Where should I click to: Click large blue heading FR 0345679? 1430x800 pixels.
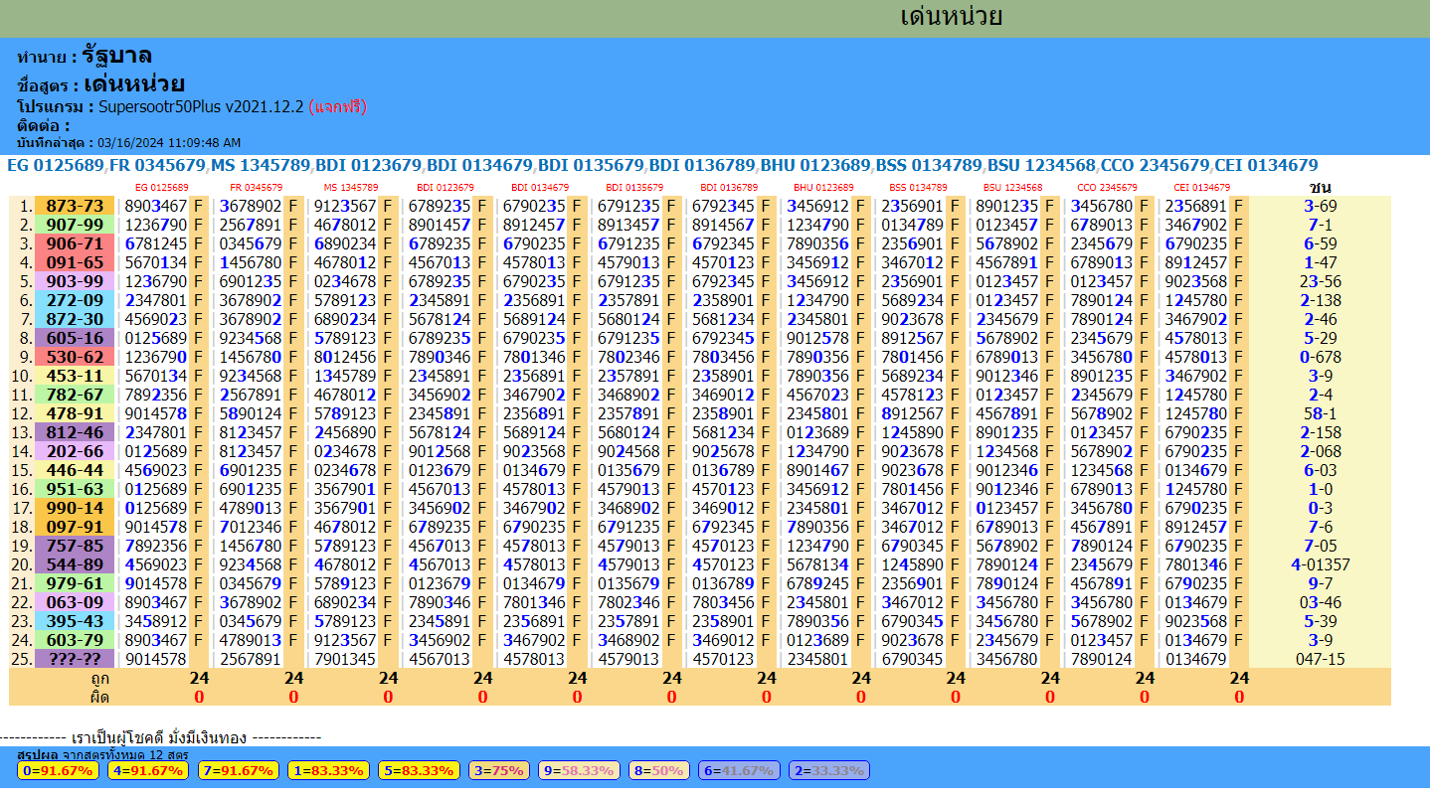pos(158,165)
